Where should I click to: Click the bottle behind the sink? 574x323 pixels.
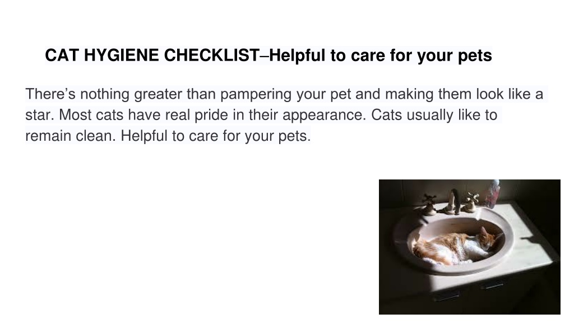click(x=493, y=193)
